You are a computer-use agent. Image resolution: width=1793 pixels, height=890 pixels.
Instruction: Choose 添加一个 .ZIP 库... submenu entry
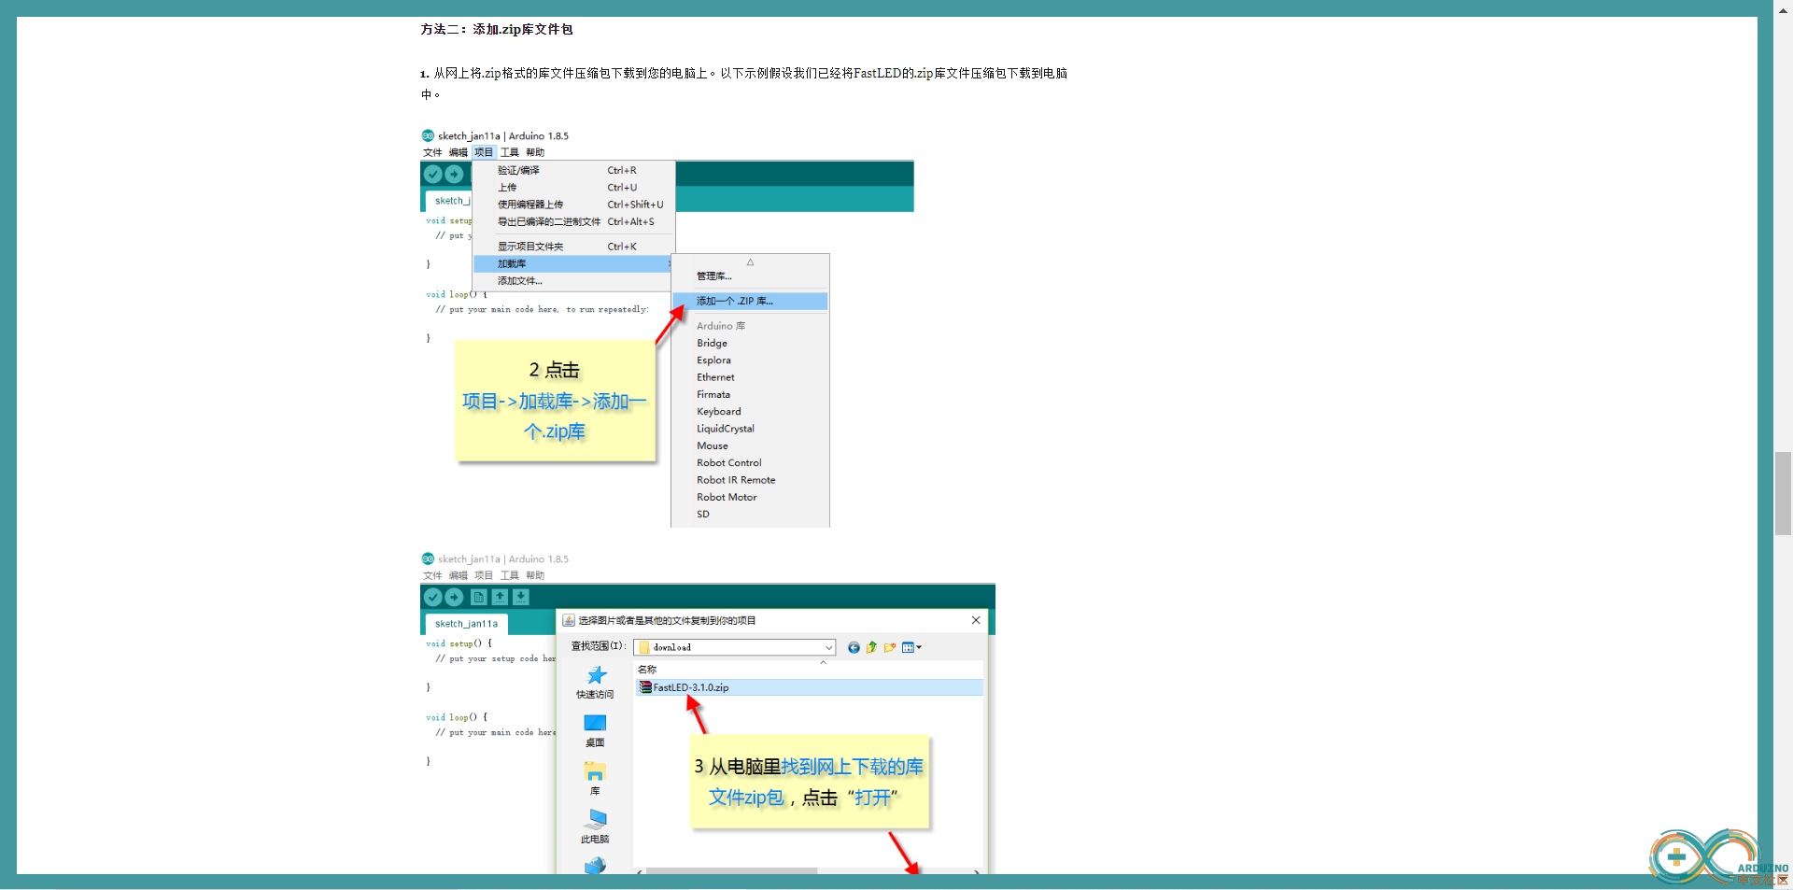coord(750,301)
